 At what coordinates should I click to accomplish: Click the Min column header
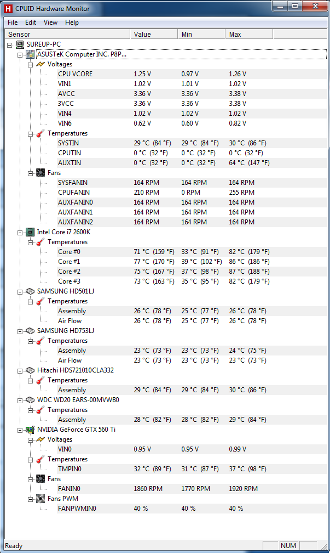201,34
